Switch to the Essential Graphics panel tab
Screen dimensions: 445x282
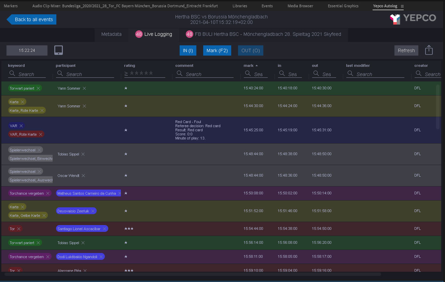point(343,6)
